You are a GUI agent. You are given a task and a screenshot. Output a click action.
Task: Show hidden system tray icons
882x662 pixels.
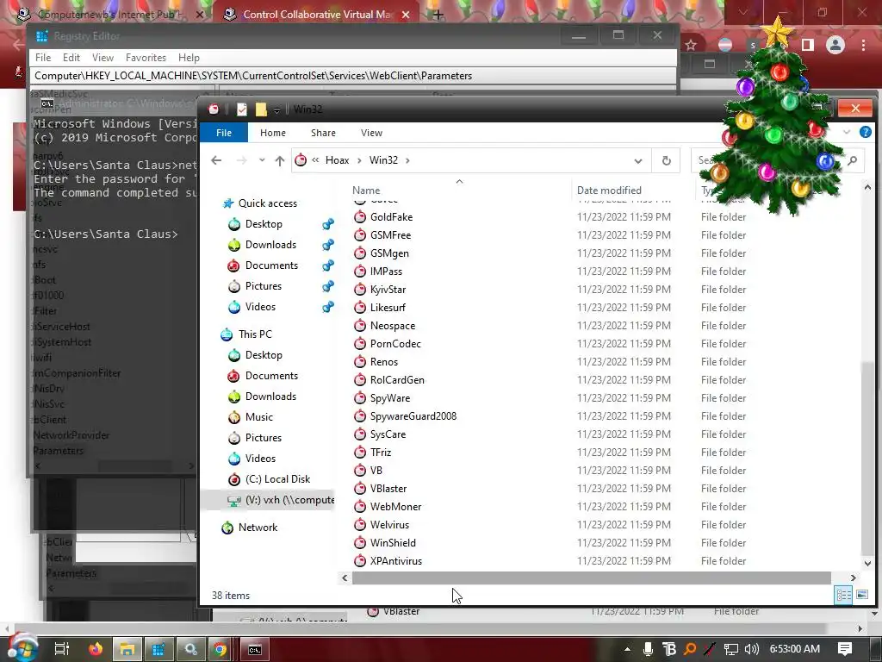tap(627, 649)
